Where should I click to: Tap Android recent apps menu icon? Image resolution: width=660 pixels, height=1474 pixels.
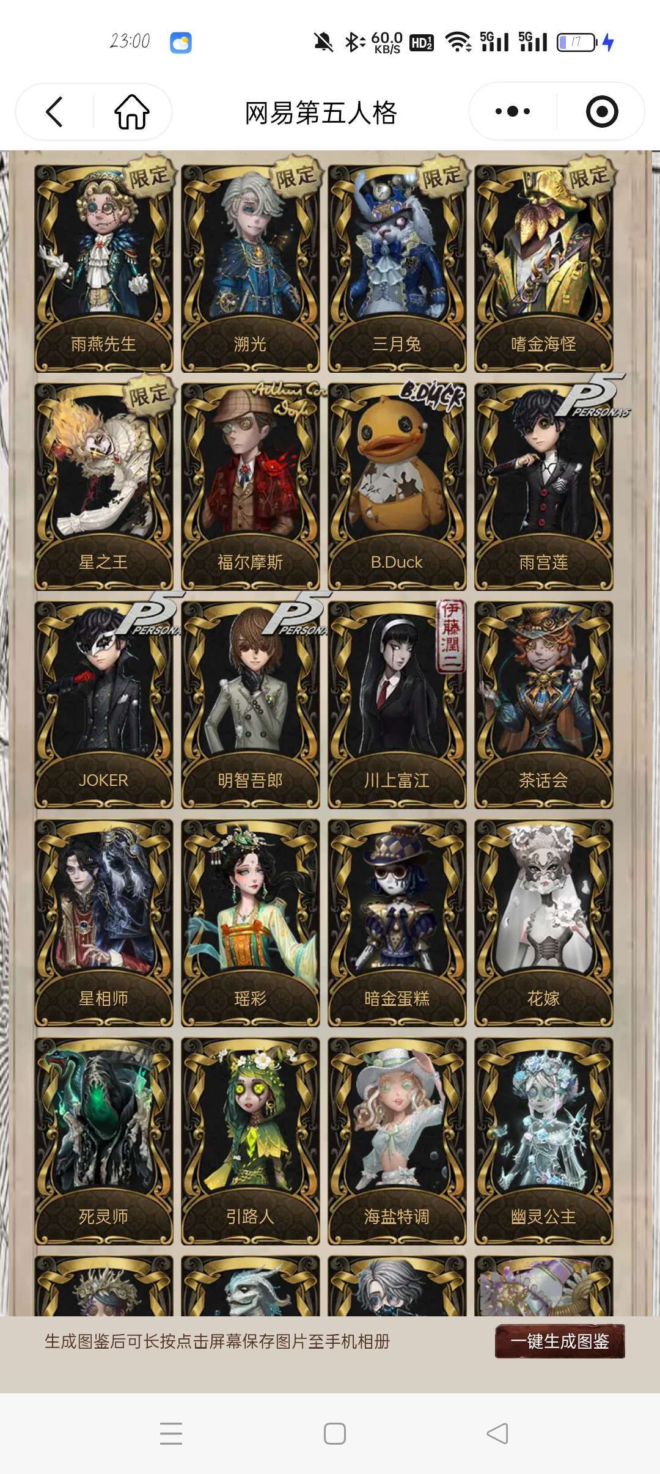coord(171,1433)
